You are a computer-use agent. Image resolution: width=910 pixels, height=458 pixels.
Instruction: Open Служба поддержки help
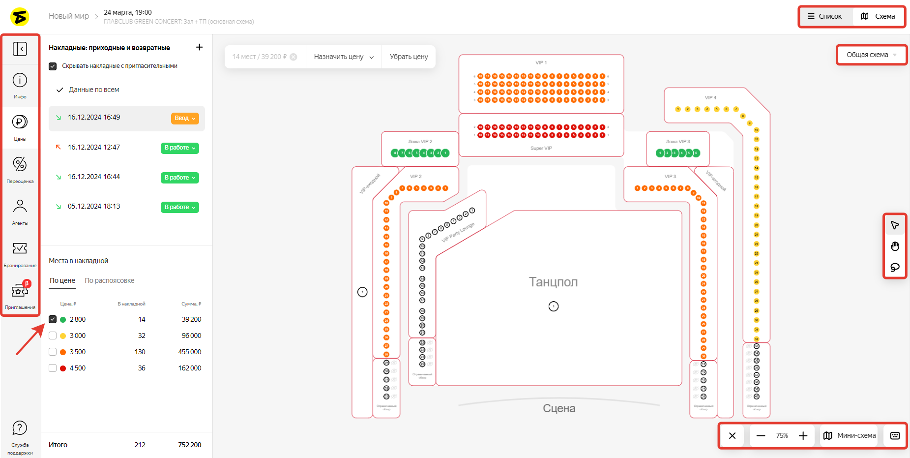[20, 437]
